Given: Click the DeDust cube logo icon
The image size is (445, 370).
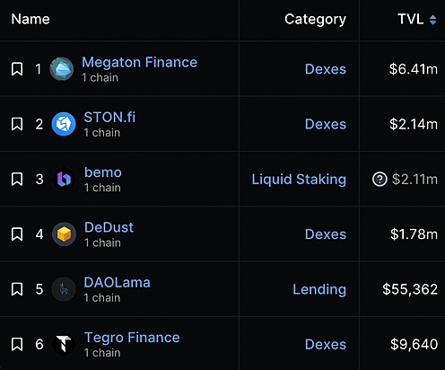Looking at the screenshot, I should [x=64, y=234].
